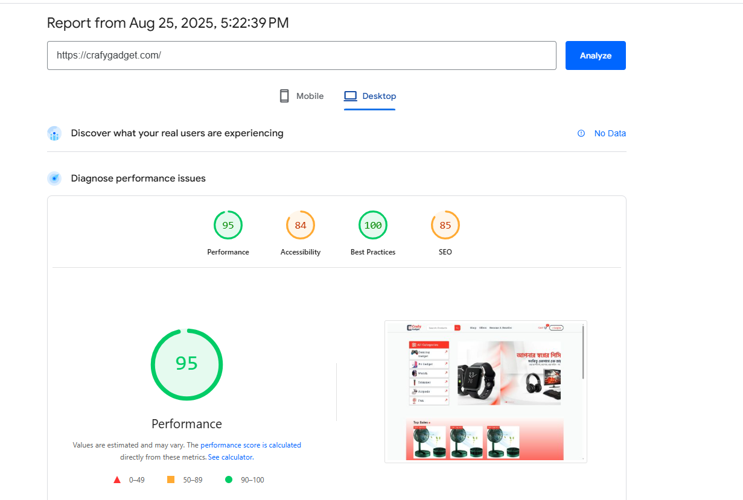Open the performance score is calculated link
Viewport: 743px width, 500px height.
point(250,445)
